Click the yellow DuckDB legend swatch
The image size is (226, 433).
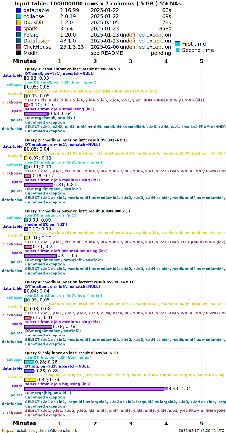pos(19,23)
